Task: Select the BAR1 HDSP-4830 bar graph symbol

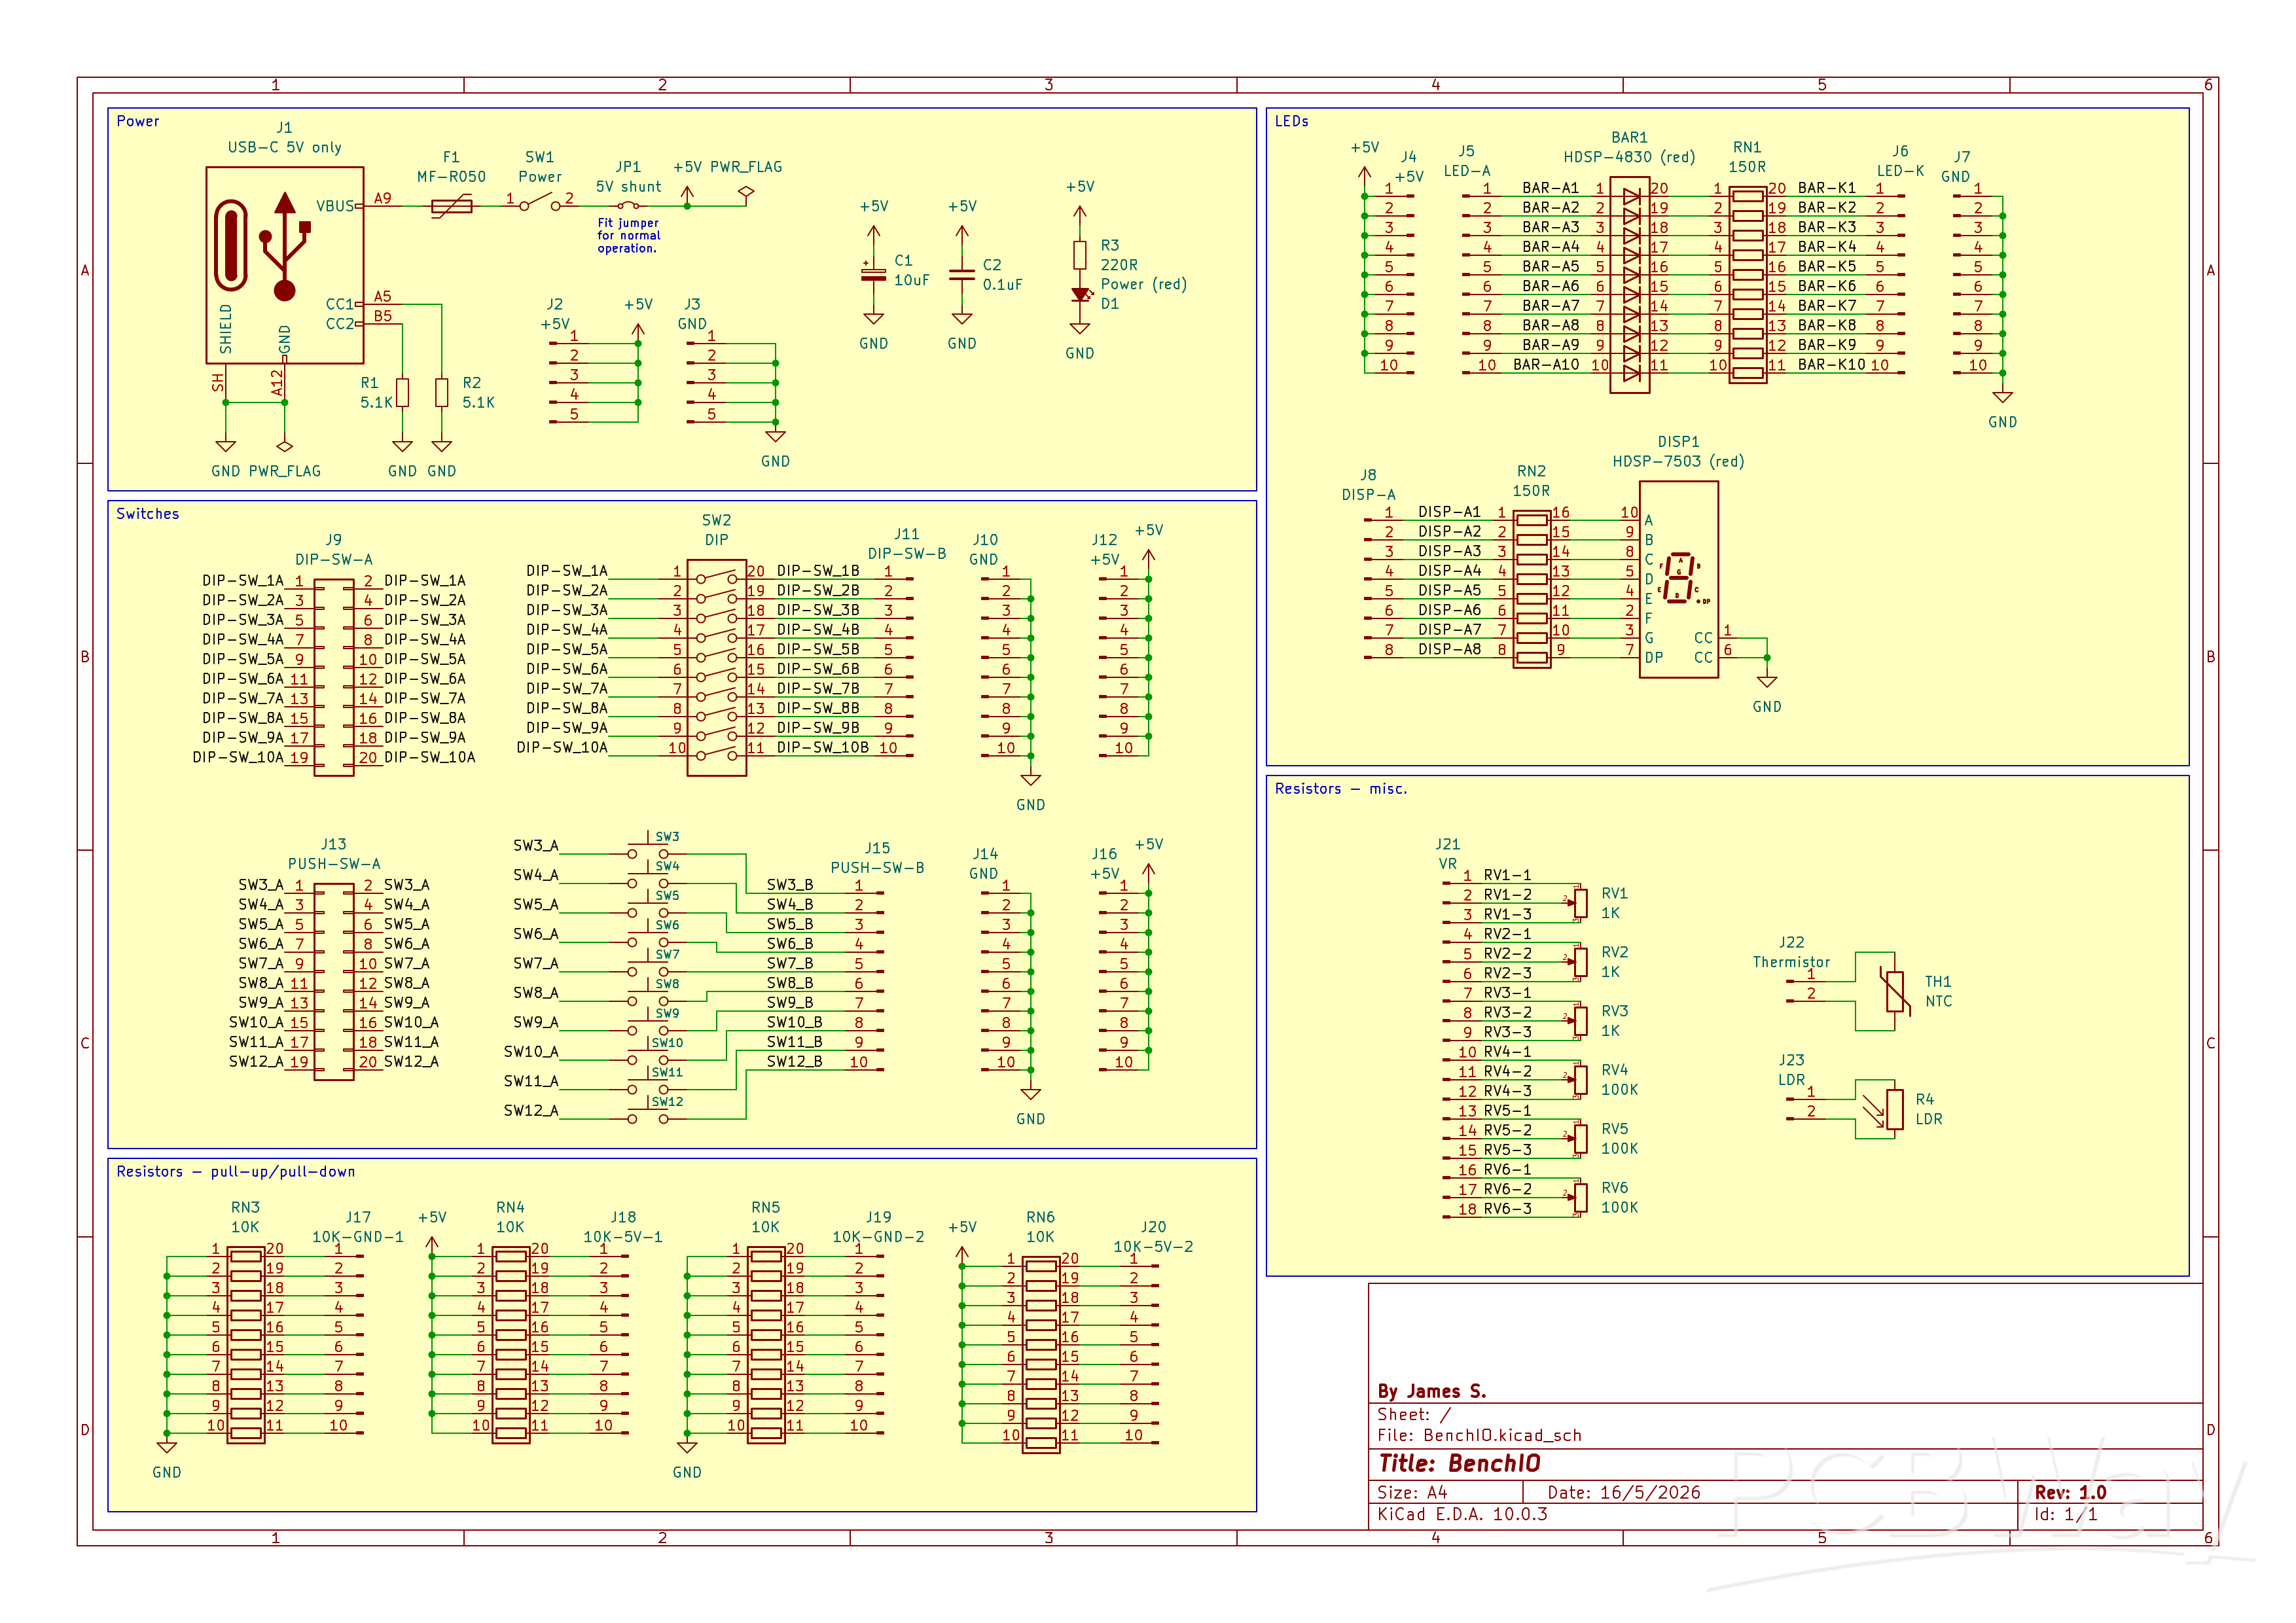Action: coord(1630,285)
